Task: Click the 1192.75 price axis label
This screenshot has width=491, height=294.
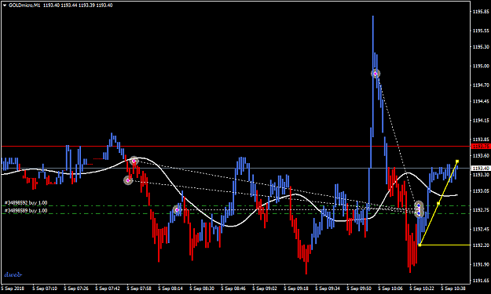Action: [x=481, y=210]
